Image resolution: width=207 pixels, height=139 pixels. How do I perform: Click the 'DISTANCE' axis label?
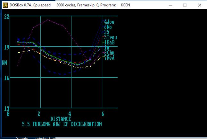[x=61, y=119]
